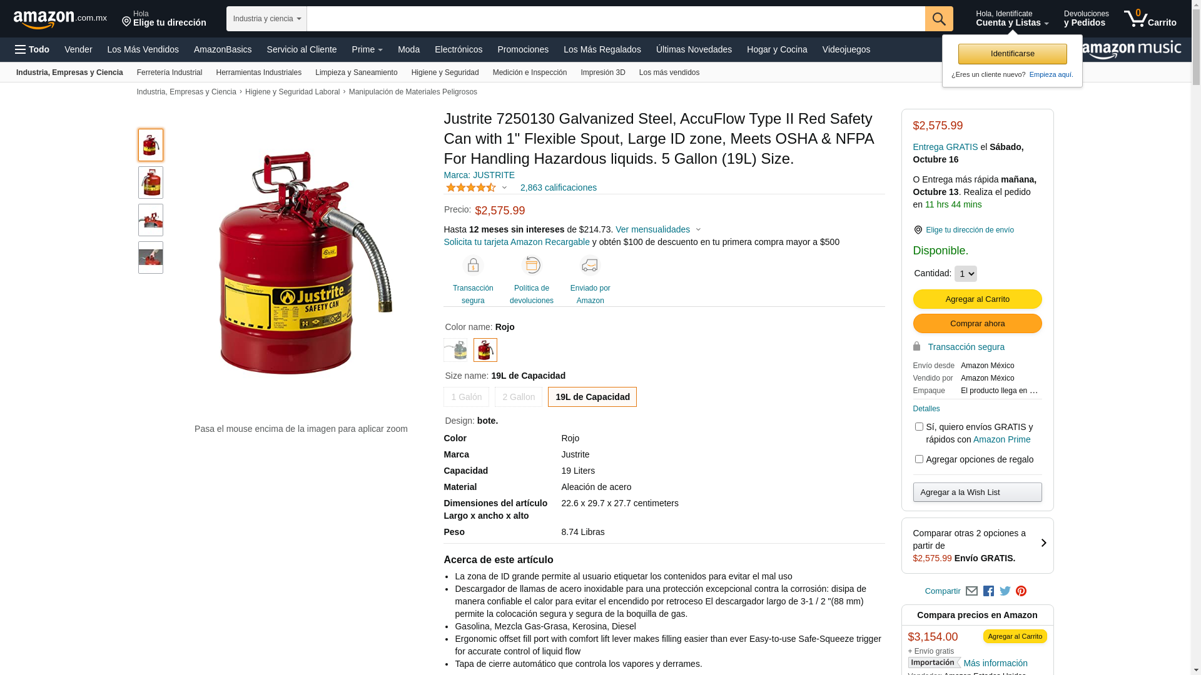The height and width of the screenshot is (675, 1201).
Task: Go to Herramientas Industriales subcategory
Action: (x=259, y=72)
